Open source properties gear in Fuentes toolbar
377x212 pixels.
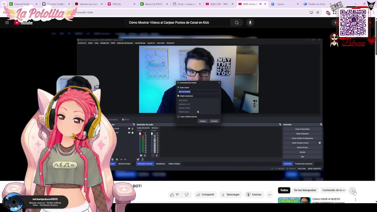coord(117,159)
